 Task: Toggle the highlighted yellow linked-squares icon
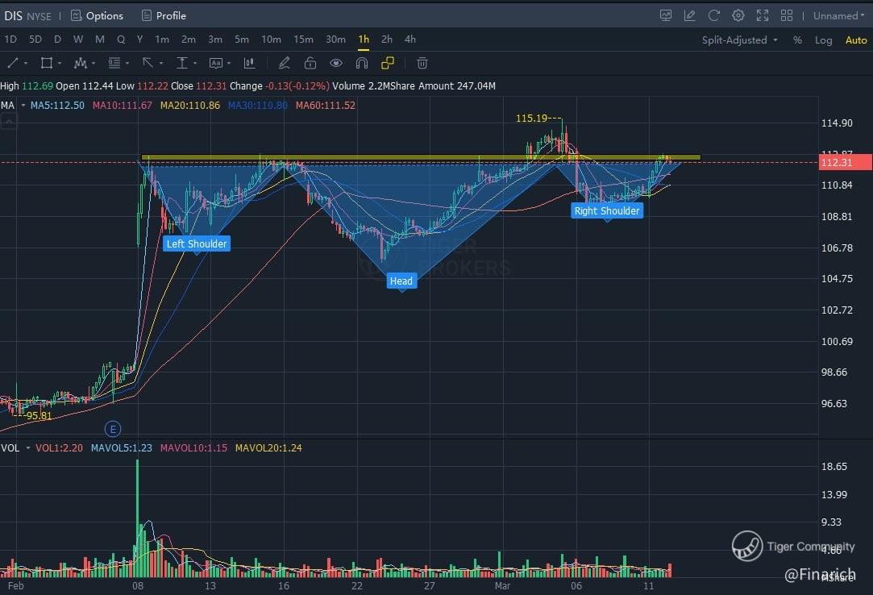[x=388, y=63]
